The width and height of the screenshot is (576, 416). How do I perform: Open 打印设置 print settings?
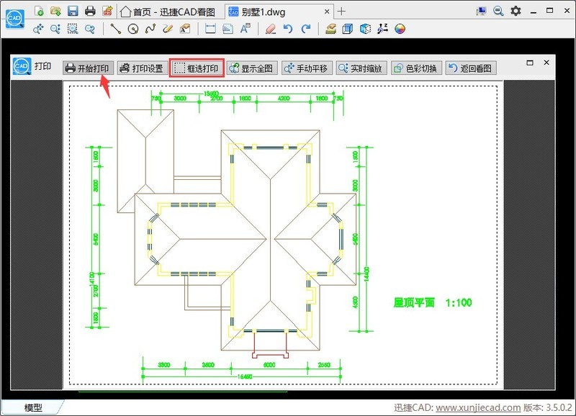(142, 68)
